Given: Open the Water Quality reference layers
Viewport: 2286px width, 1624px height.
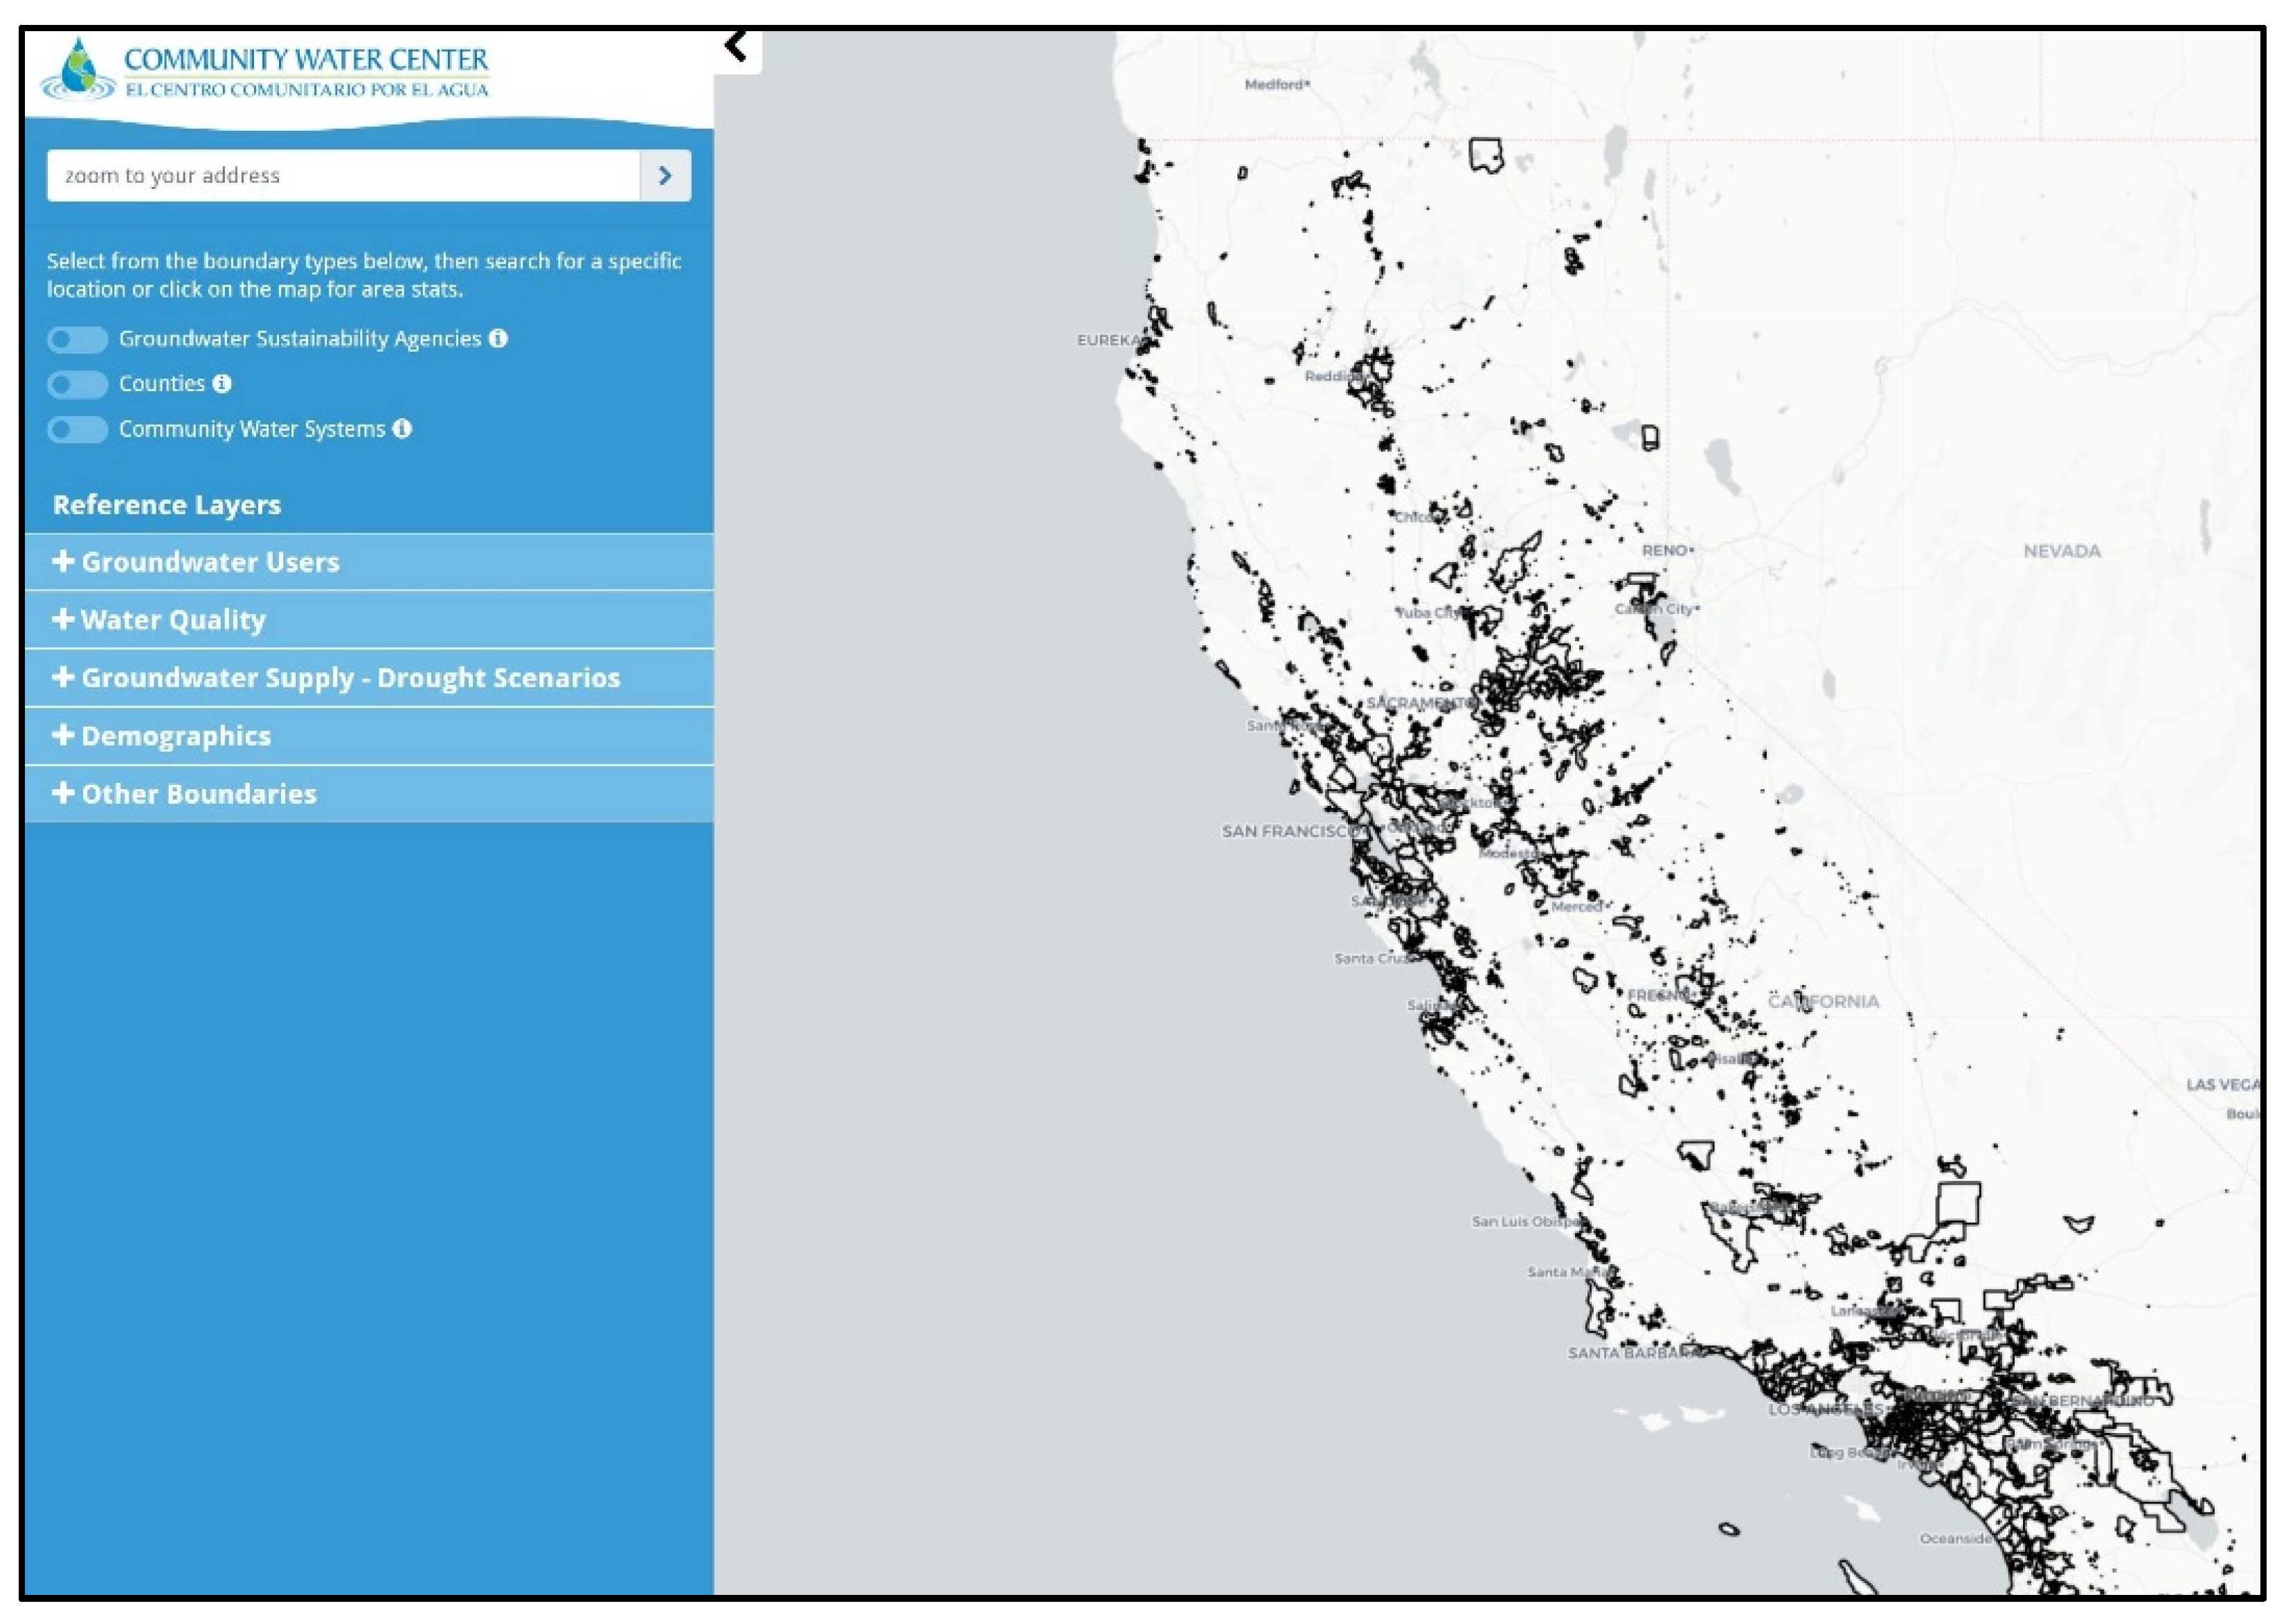Looking at the screenshot, I should [x=173, y=620].
